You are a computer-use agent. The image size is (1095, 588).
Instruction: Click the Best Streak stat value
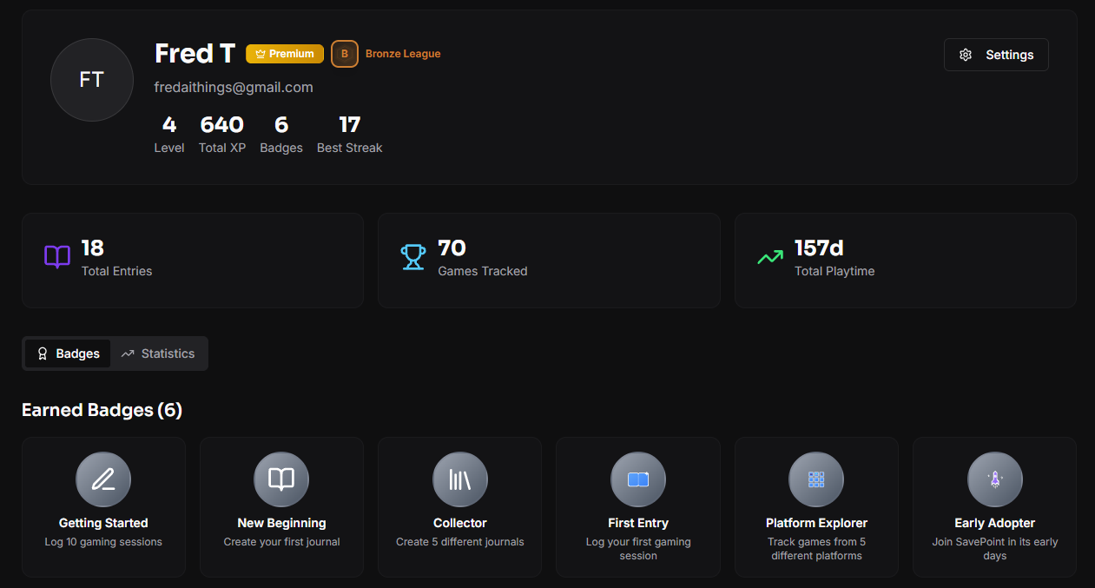[x=349, y=124]
